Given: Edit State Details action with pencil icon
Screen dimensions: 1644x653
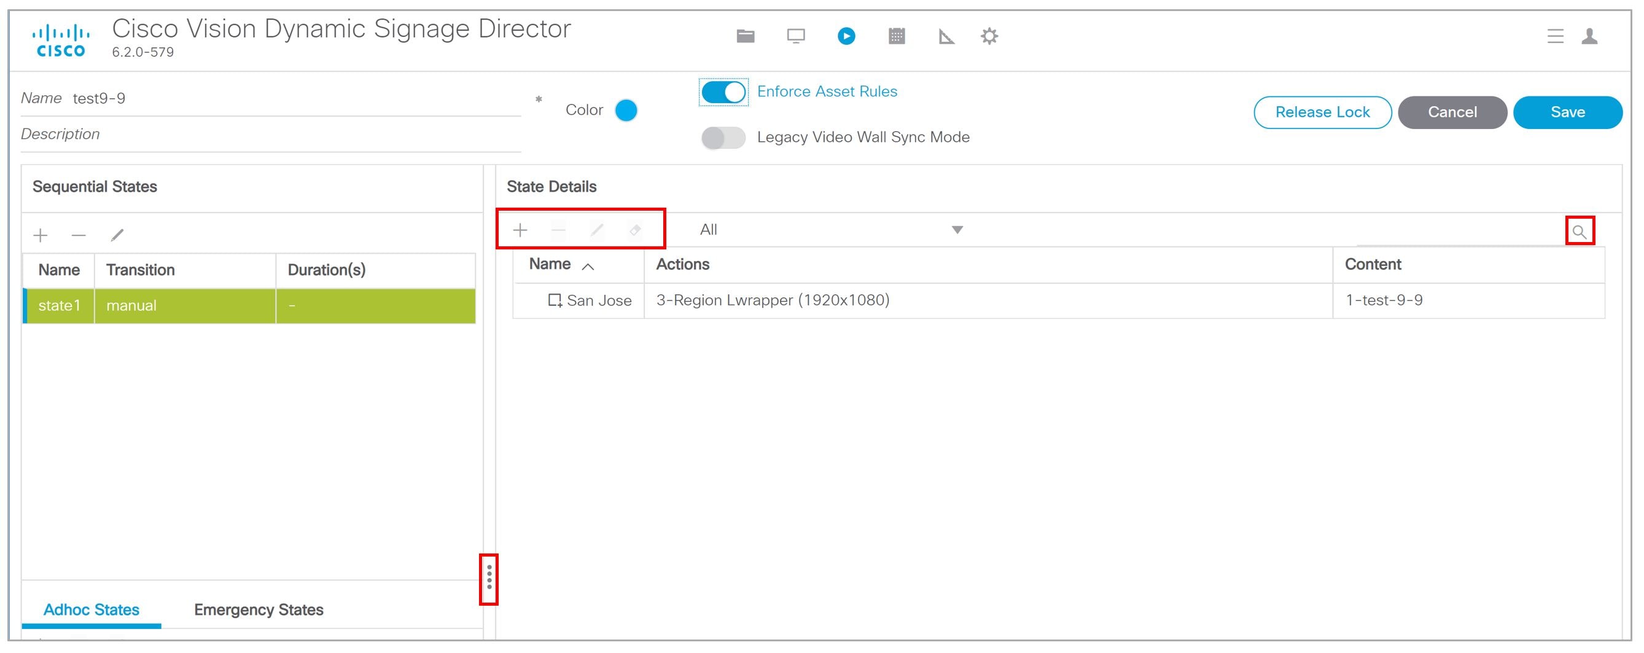Looking at the screenshot, I should [597, 230].
